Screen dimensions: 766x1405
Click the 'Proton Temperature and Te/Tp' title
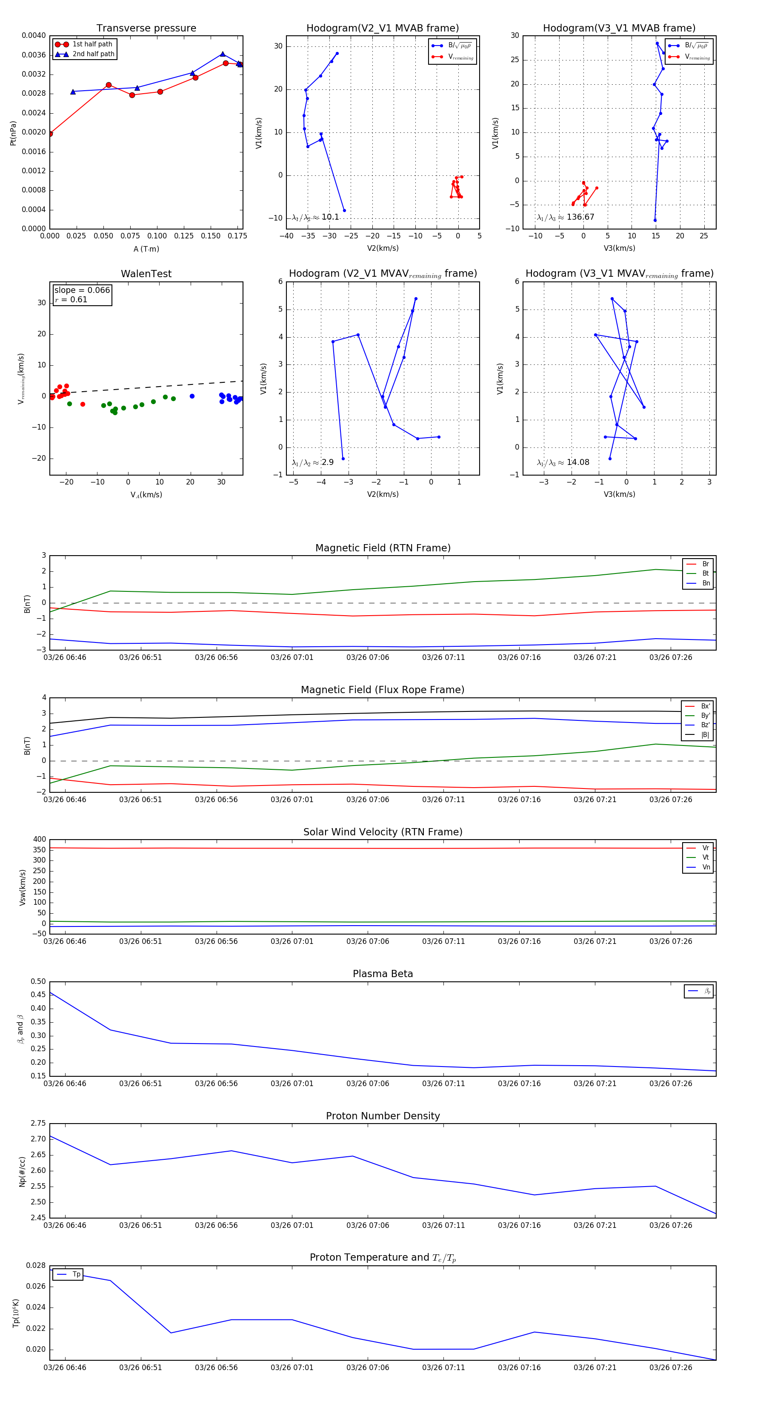click(383, 1258)
